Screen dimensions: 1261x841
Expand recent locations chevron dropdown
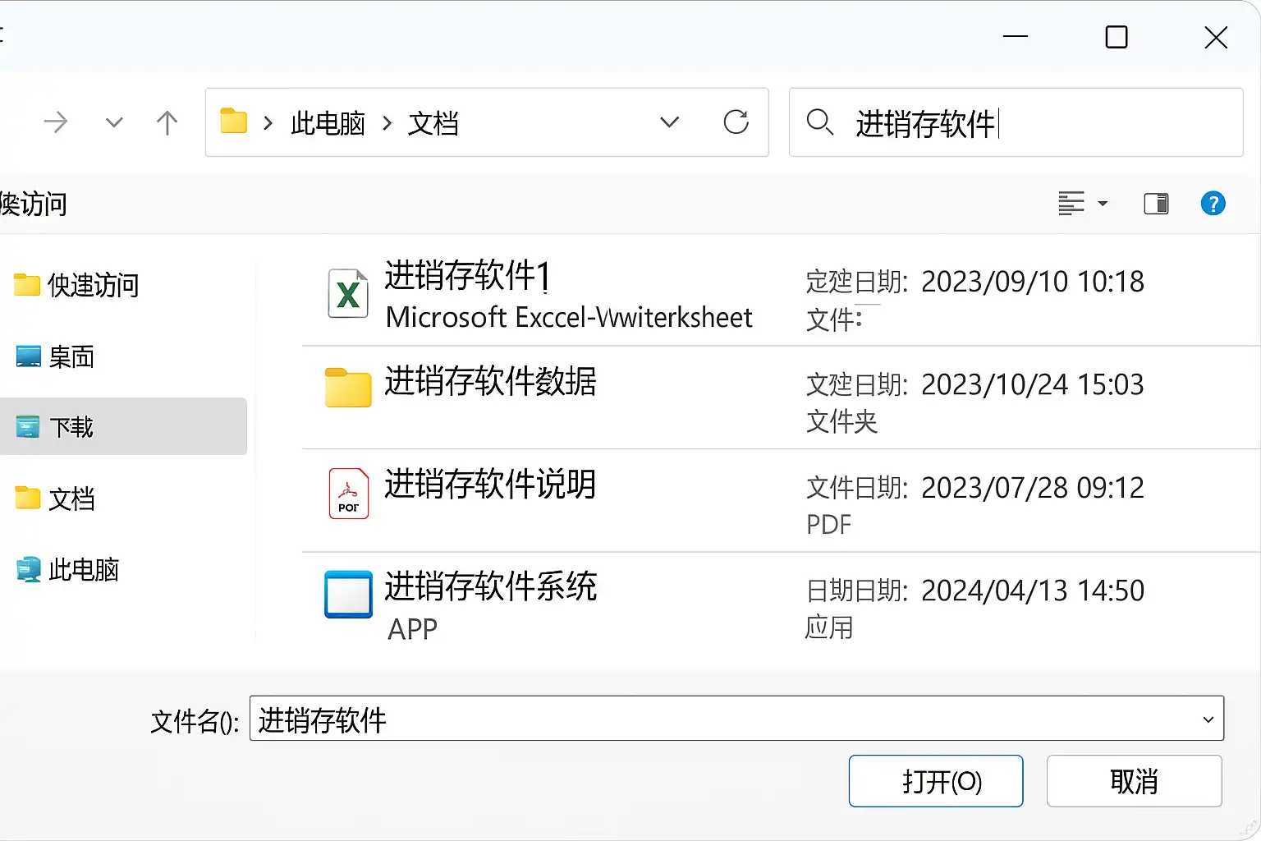tap(114, 123)
